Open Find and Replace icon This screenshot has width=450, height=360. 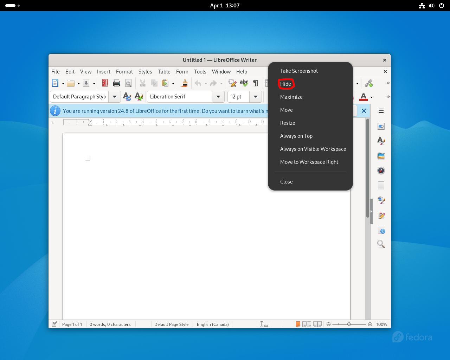click(232, 83)
